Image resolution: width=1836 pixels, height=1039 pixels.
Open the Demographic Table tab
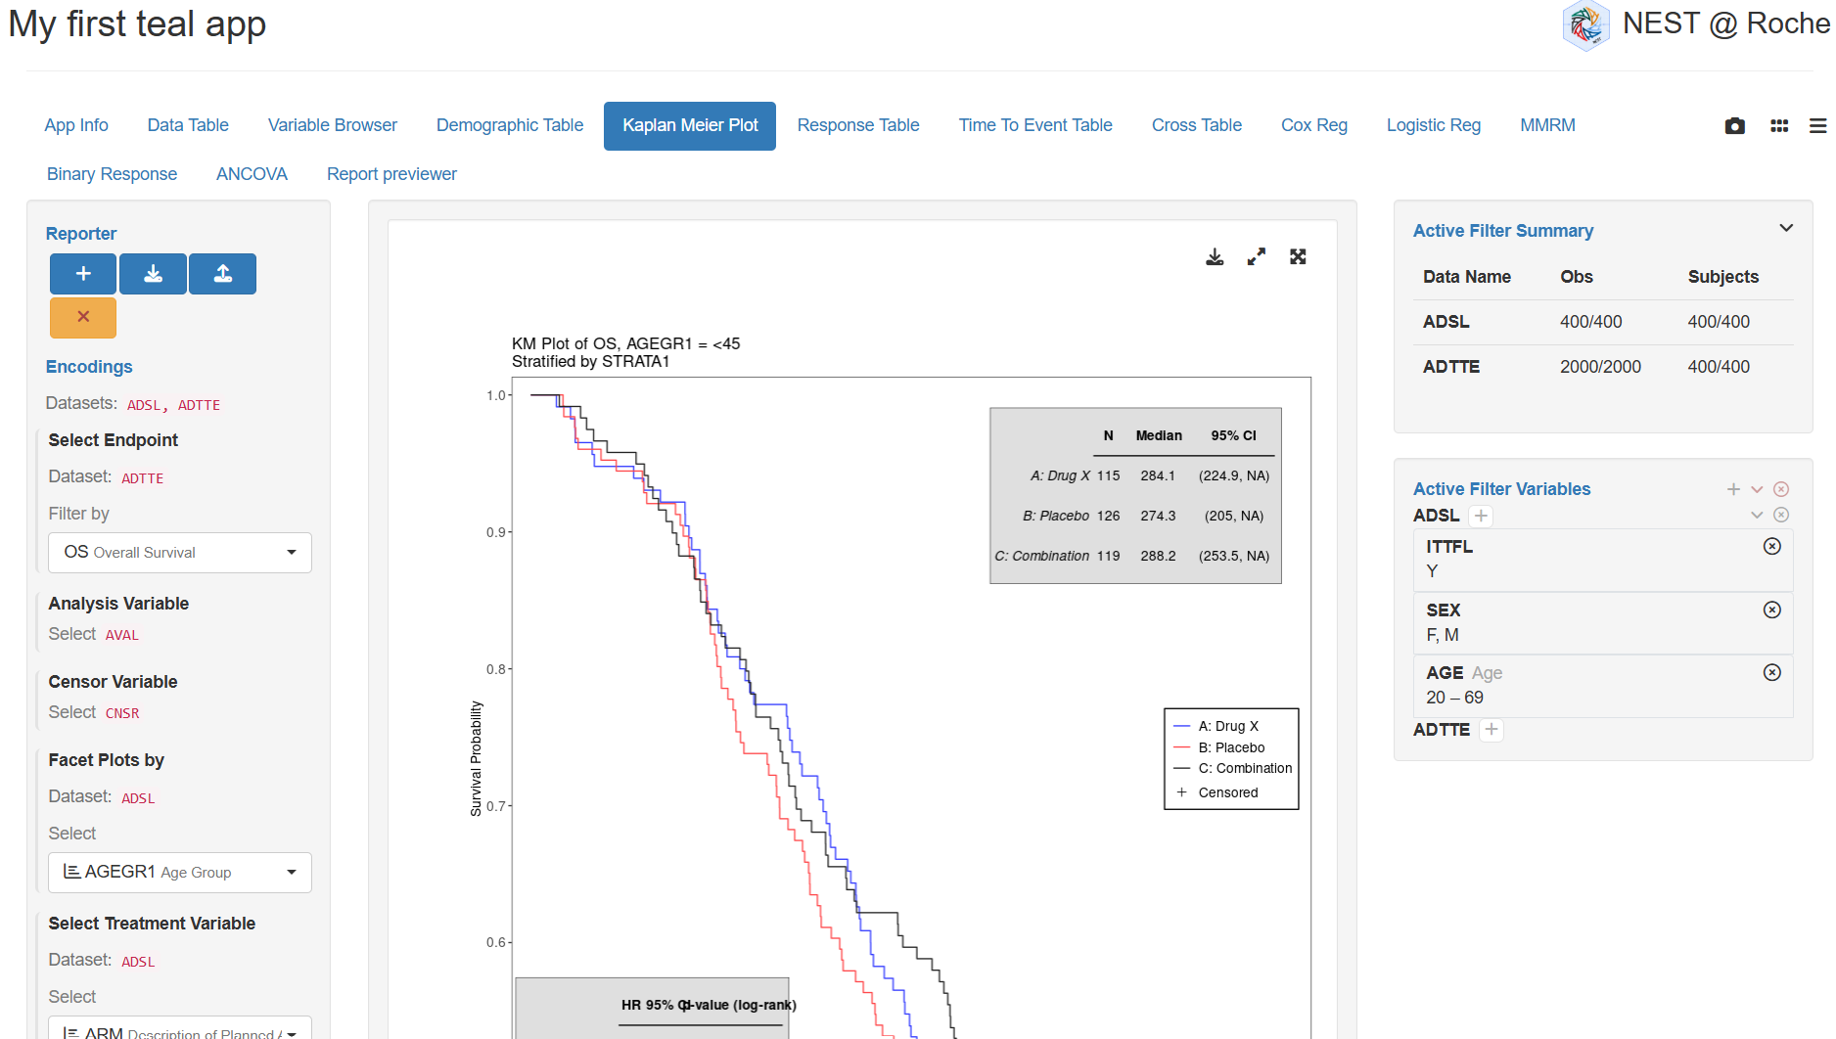[x=509, y=125]
